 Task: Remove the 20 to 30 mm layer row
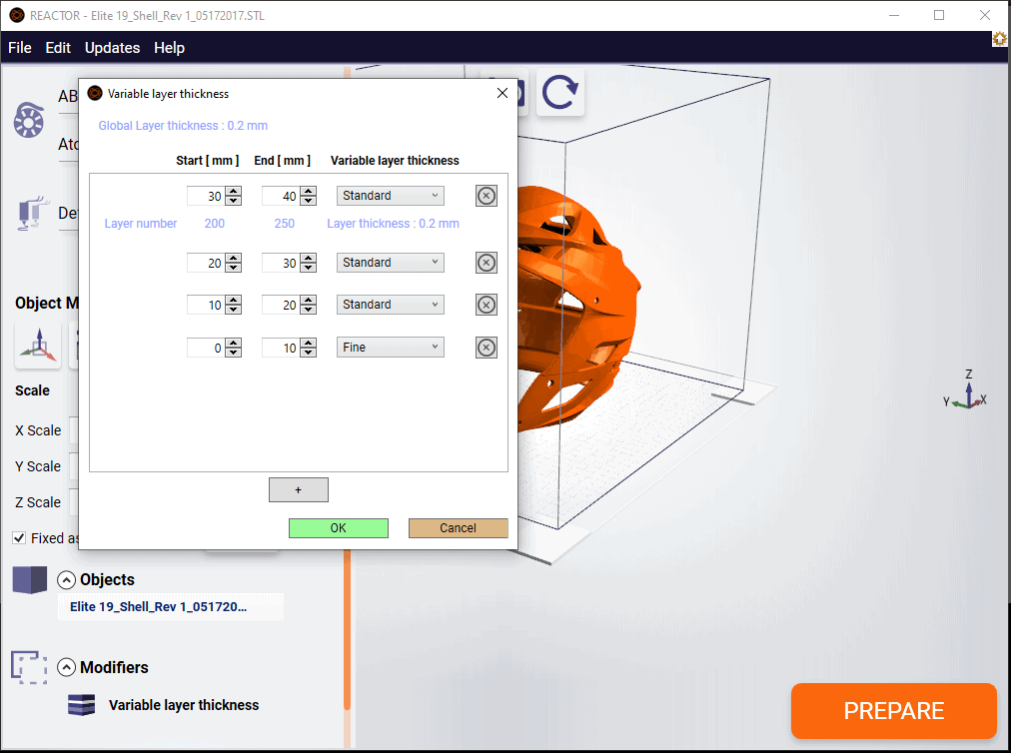coord(487,263)
